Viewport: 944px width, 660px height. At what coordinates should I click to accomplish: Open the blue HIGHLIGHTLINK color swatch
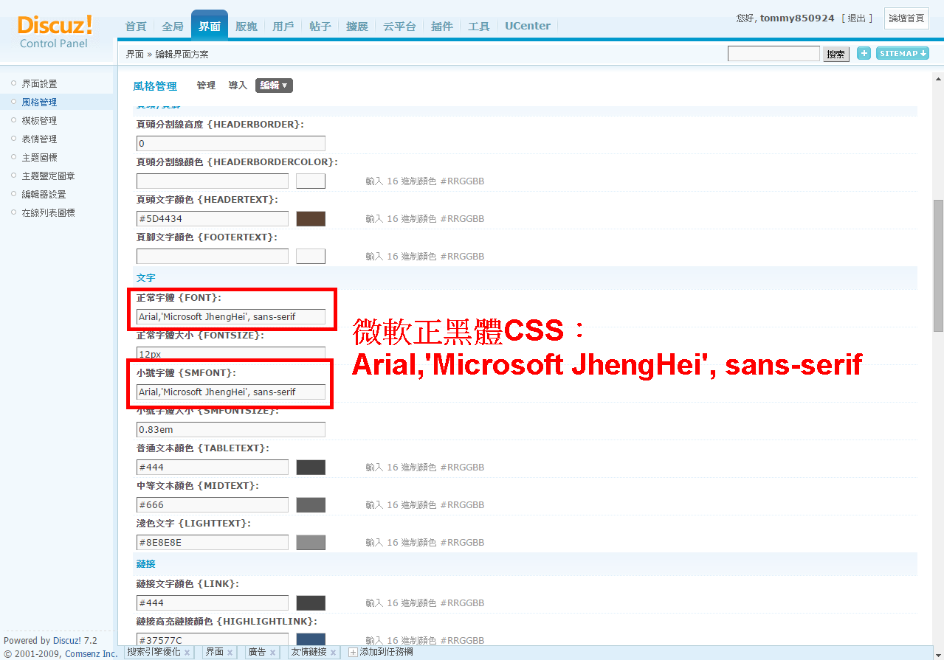click(311, 640)
